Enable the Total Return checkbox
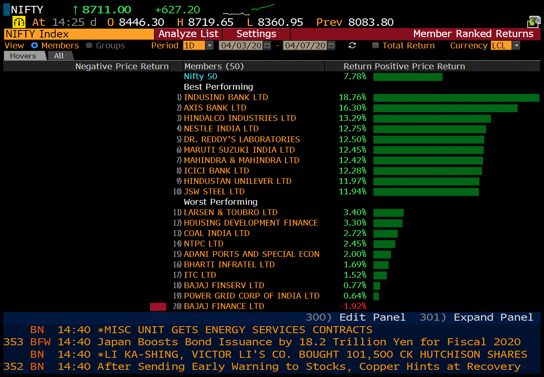Screen dimensions: 544x377 tap(375, 45)
